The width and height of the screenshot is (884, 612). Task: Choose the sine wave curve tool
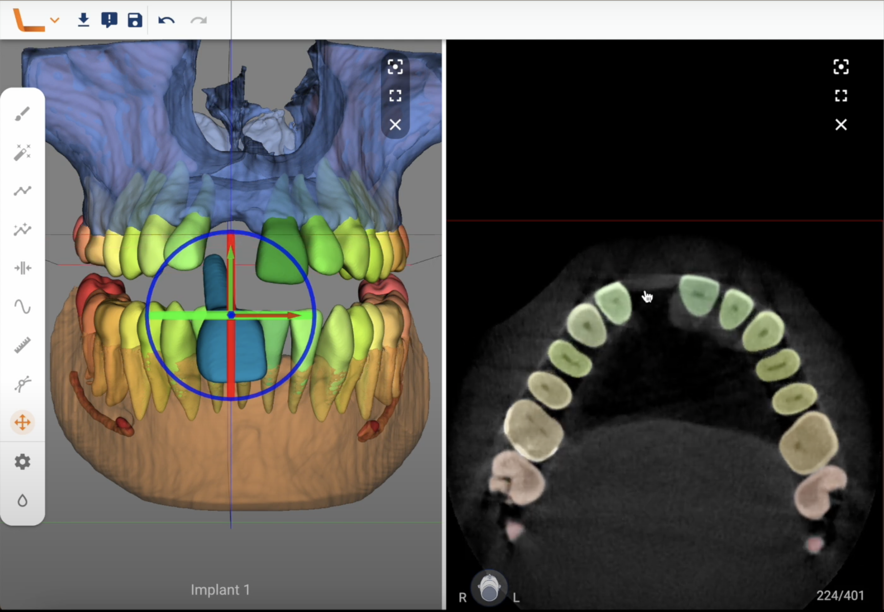click(22, 307)
